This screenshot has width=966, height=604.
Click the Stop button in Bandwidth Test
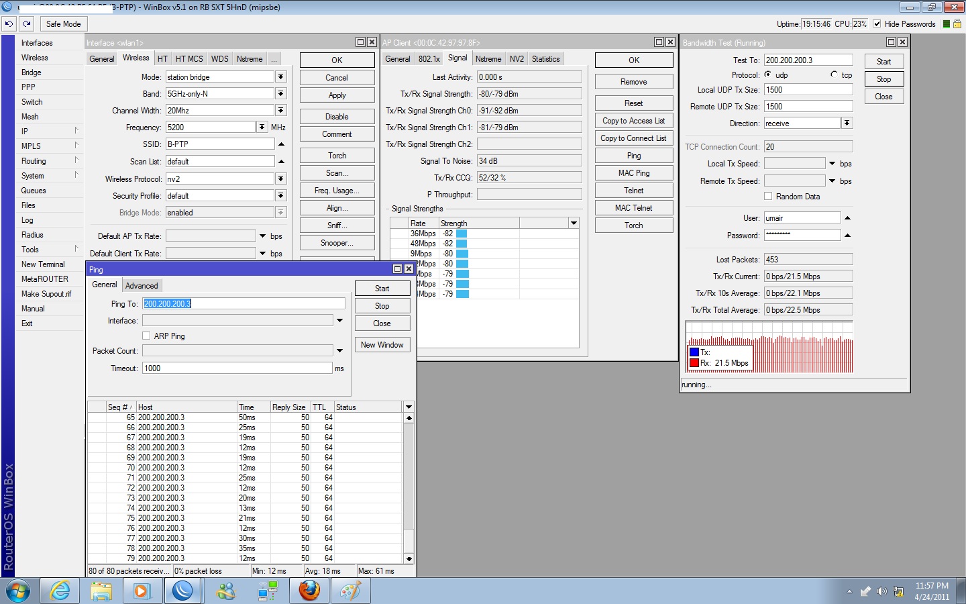(884, 79)
